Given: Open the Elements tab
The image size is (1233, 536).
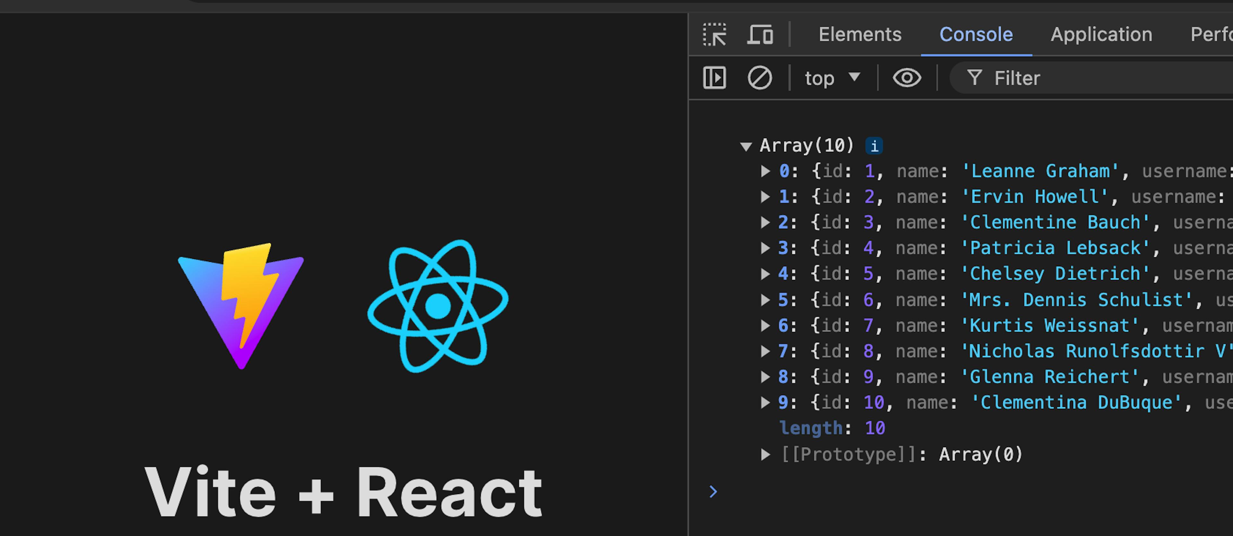Looking at the screenshot, I should click(x=860, y=34).
